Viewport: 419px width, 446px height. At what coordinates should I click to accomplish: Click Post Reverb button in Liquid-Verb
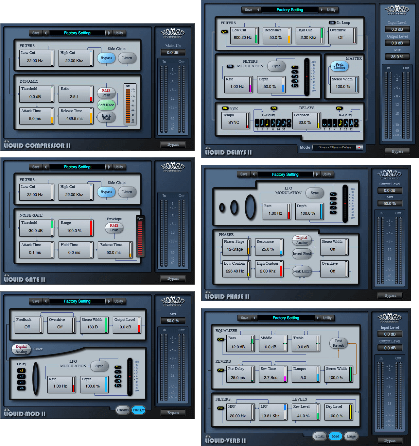[339, 343]
